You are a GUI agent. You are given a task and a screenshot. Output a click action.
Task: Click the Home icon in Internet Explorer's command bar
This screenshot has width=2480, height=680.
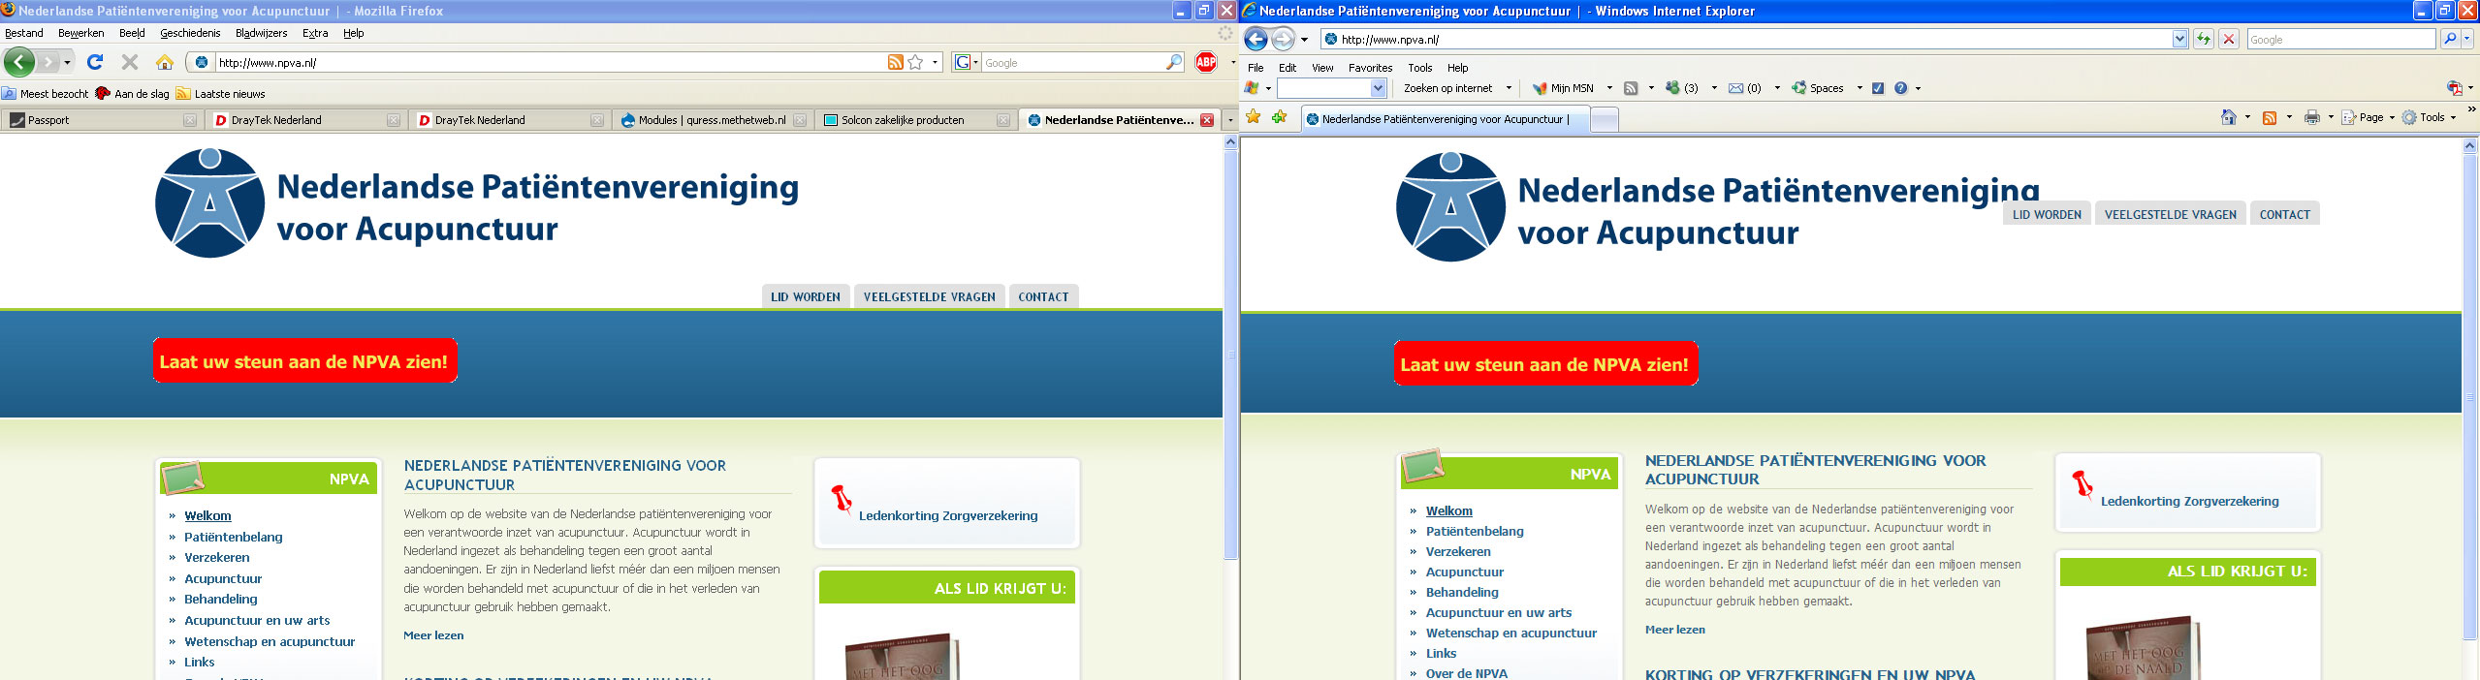2229,117
